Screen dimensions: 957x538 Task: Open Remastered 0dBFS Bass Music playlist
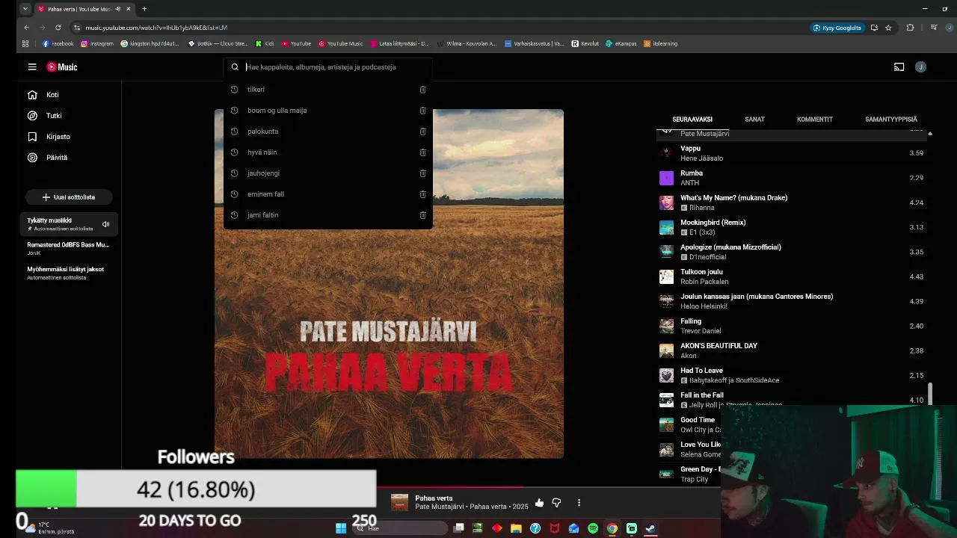[69, 248]
